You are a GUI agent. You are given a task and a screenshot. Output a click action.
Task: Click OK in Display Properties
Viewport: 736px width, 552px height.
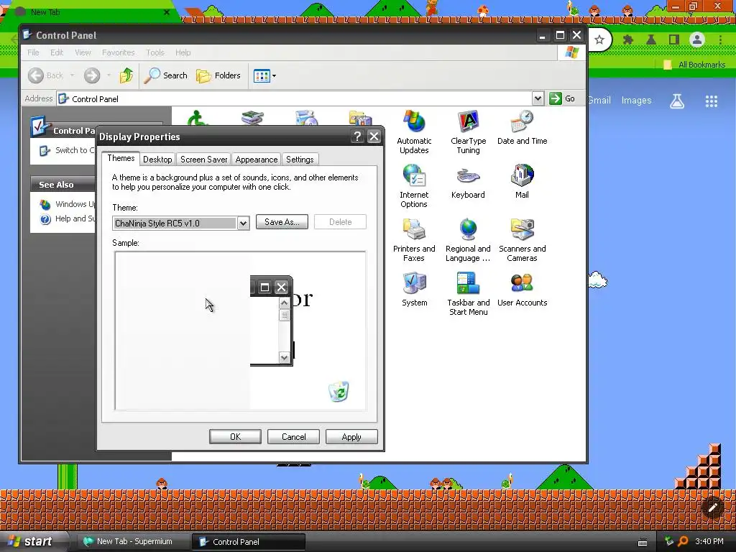tap(235, 436)
